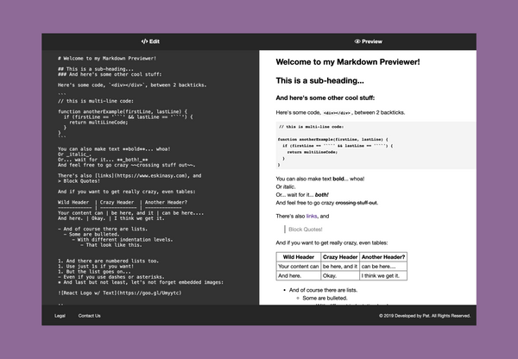Click the rendered code block in preview
The image size is (518, 359).
[x=376, y=145]
